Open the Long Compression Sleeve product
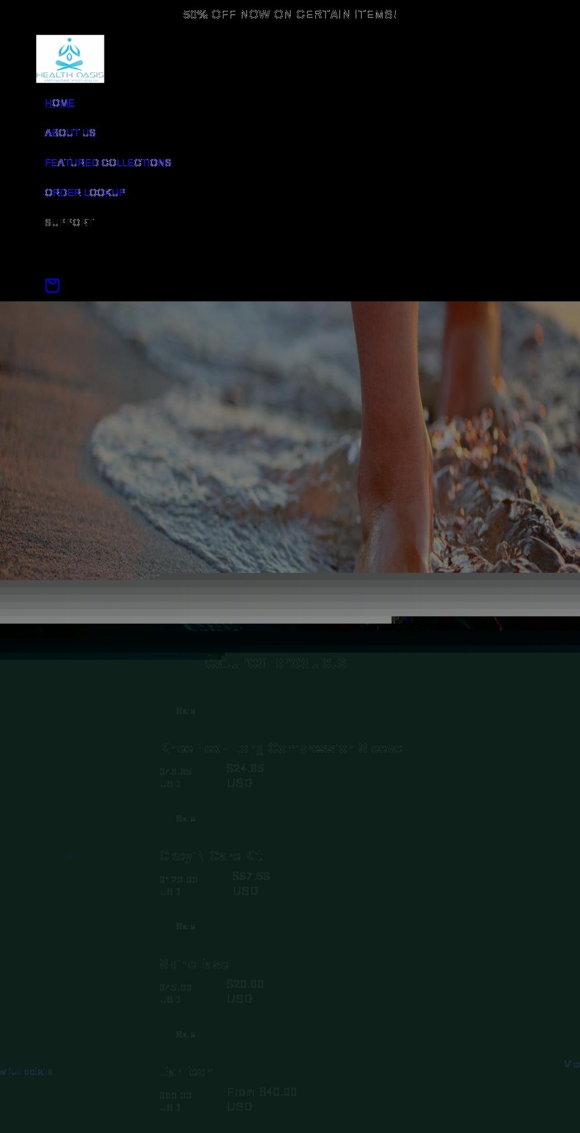 pyautogui.click(x=282, y=748)
